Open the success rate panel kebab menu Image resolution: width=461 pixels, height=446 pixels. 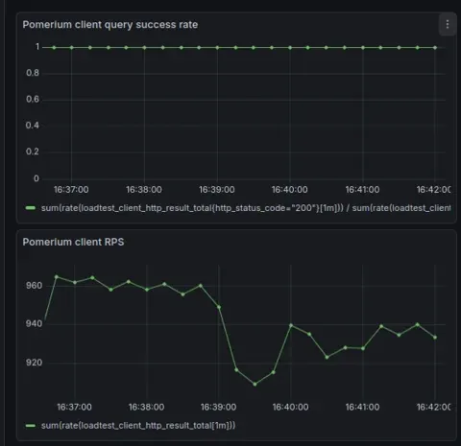point(448,24)
